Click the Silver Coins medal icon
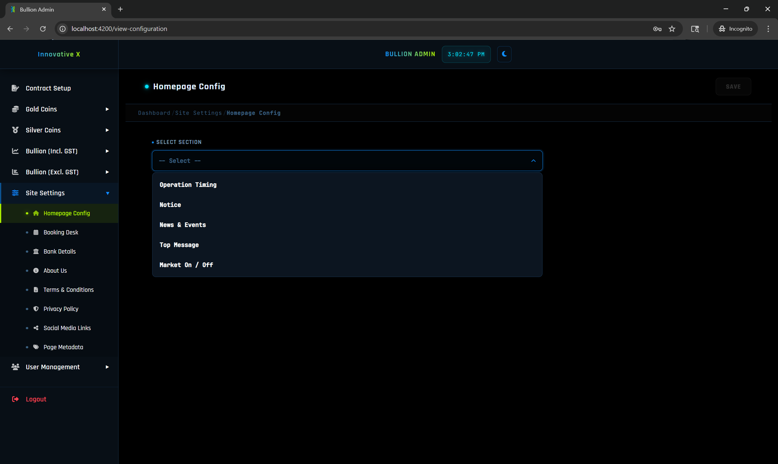This screenshot has width=778, height=464. [15, 130]
